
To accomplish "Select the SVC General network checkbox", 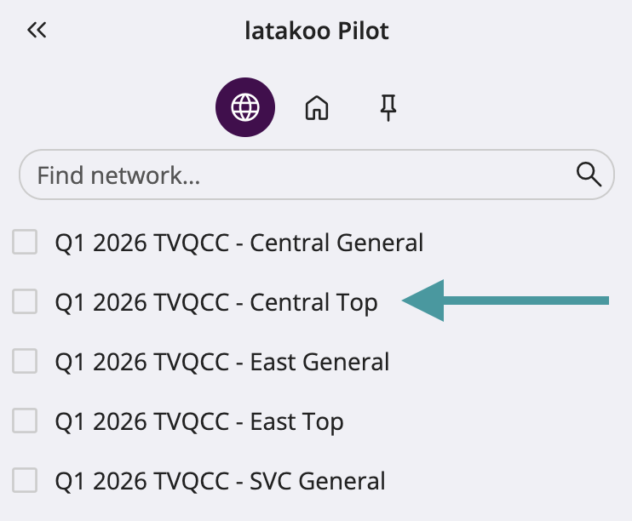I will pyautogui.click(x=25, y=480).
